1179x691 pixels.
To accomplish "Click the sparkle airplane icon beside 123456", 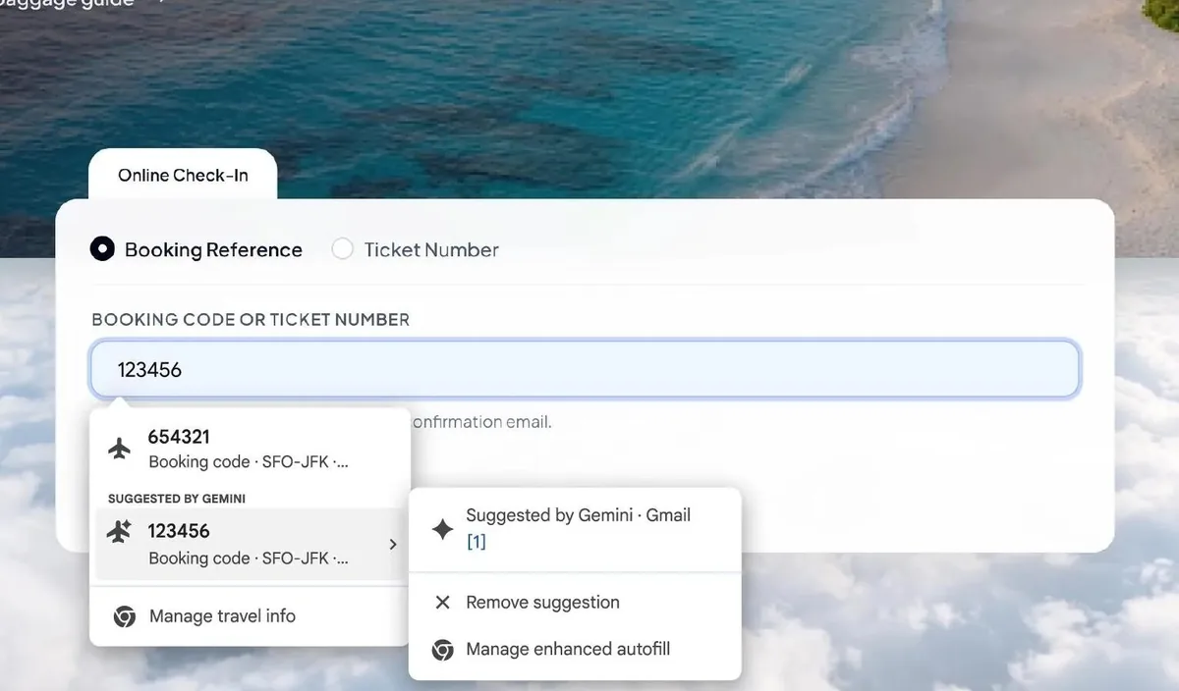I will point(119,532).
